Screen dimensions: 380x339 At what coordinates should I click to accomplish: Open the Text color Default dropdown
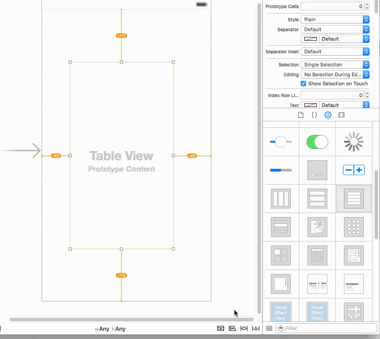tap(344, 105)
